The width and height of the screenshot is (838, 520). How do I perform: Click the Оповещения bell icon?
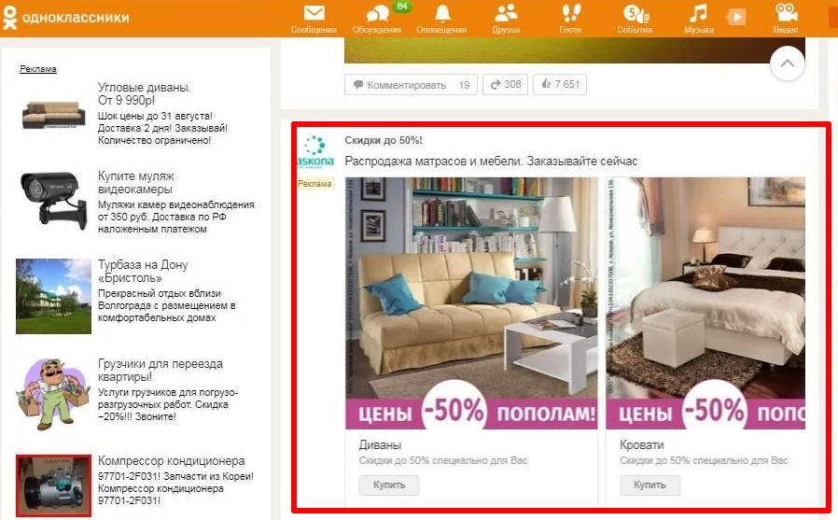[441, 14]
